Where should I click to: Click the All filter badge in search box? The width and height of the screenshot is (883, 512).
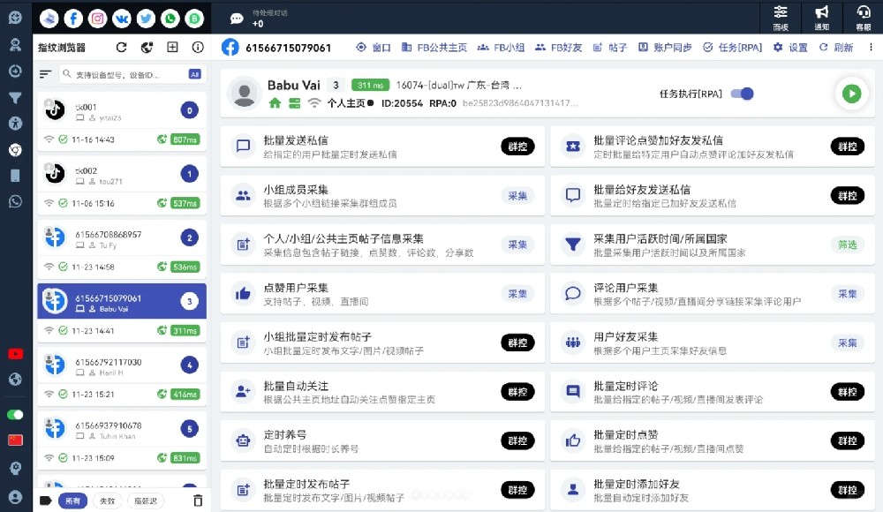tap(195, 74)
